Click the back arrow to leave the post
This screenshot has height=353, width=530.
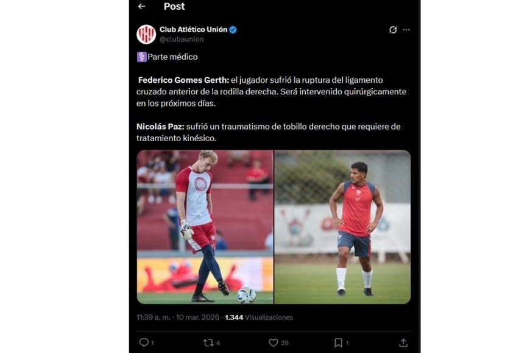point(143,7)
